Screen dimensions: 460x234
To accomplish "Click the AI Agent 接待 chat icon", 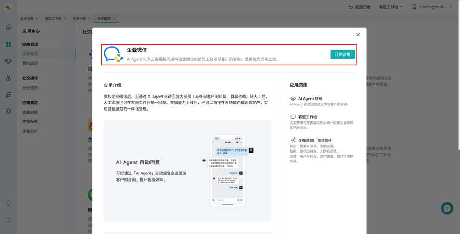I will click(x=293, y=99).
